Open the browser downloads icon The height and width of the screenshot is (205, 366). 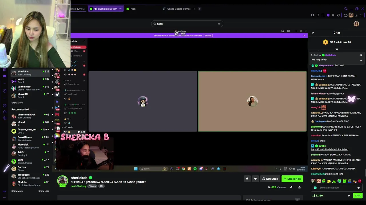pos(356,15)
